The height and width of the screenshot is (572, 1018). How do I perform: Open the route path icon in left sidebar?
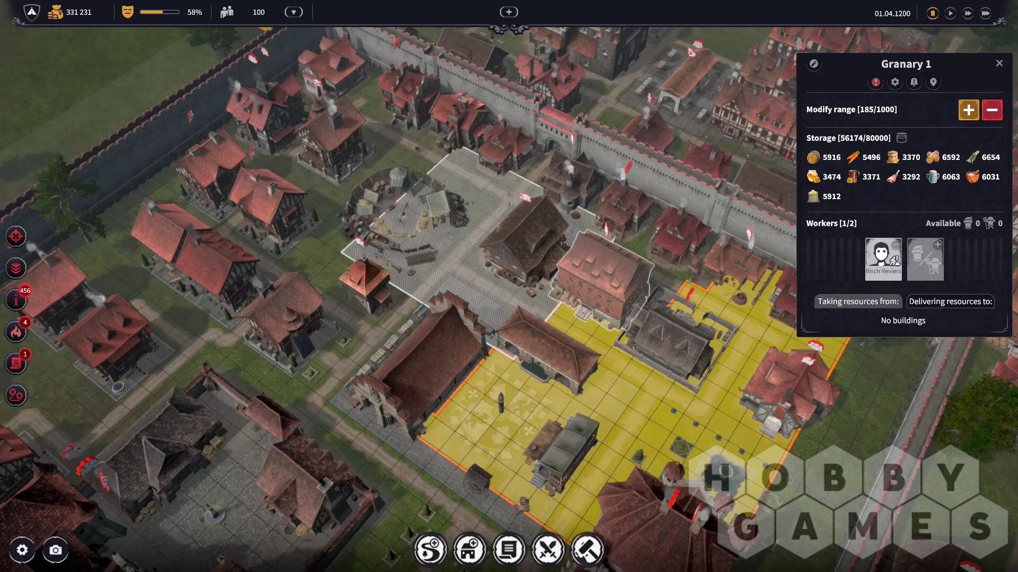click(x=15, y=396)
